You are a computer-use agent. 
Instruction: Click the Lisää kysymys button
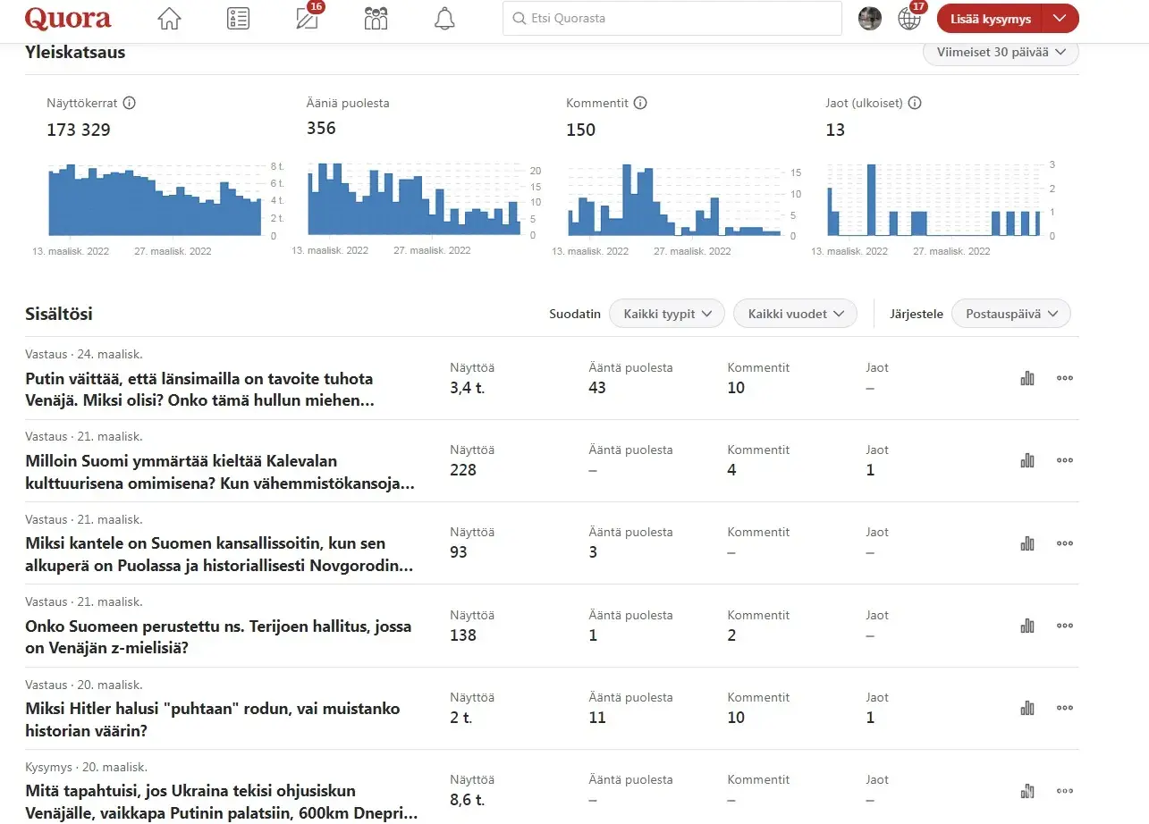coord(990,19)
